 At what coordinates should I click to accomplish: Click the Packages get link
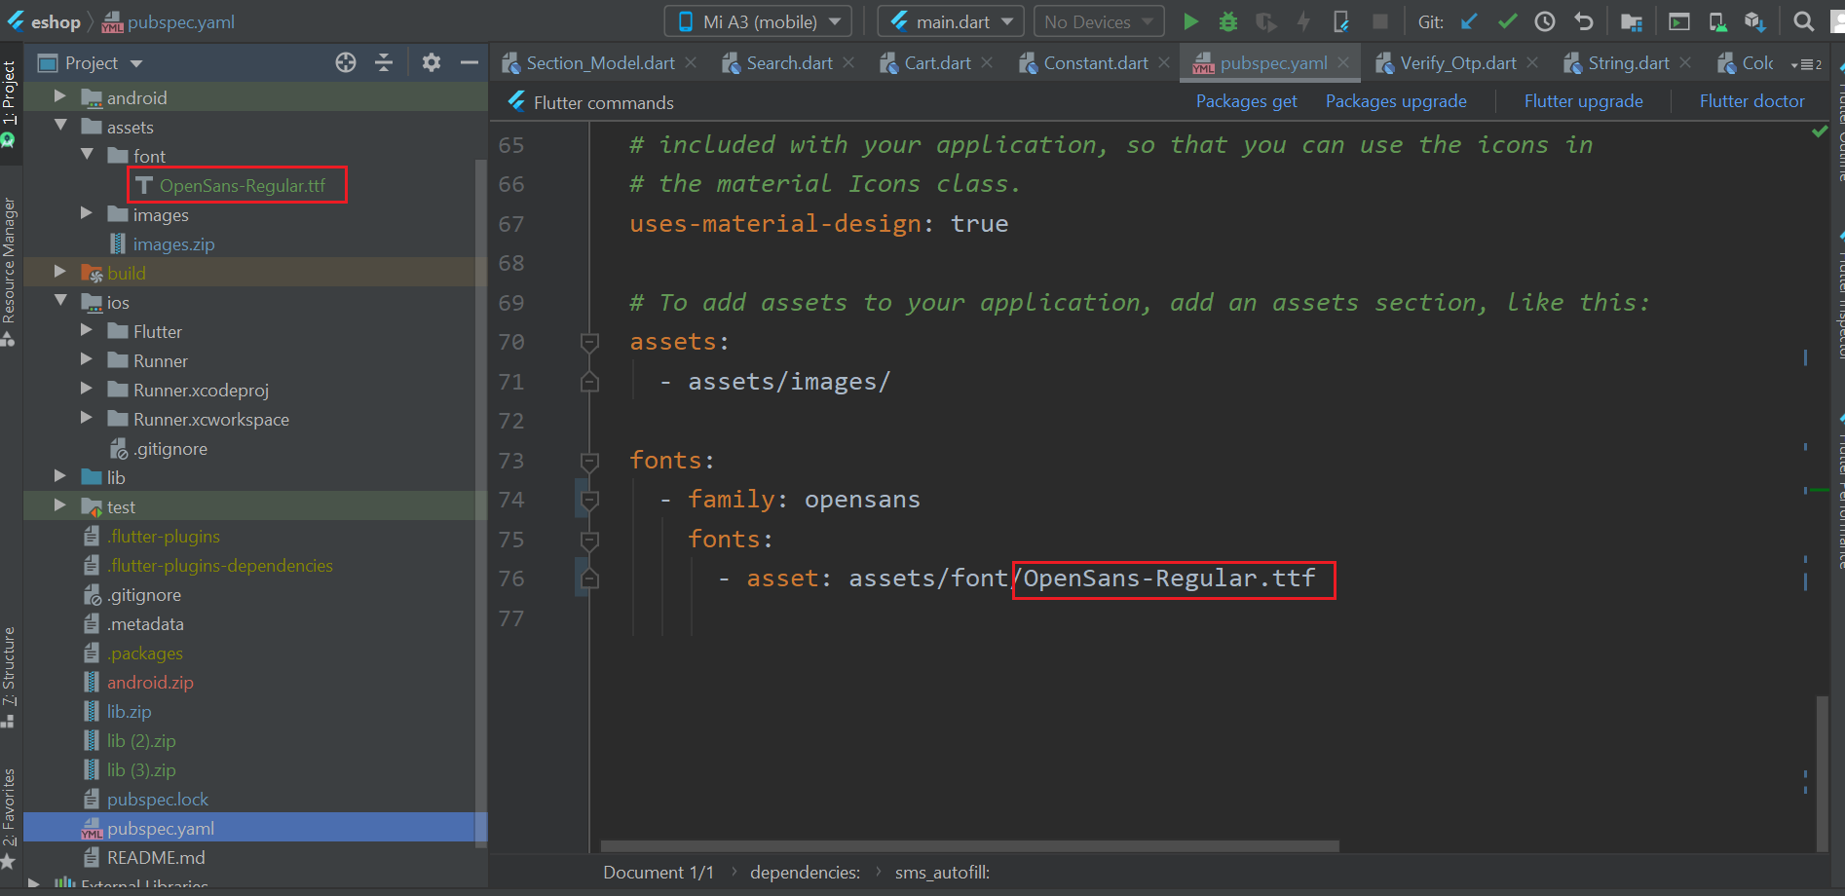coord(1246,101)
